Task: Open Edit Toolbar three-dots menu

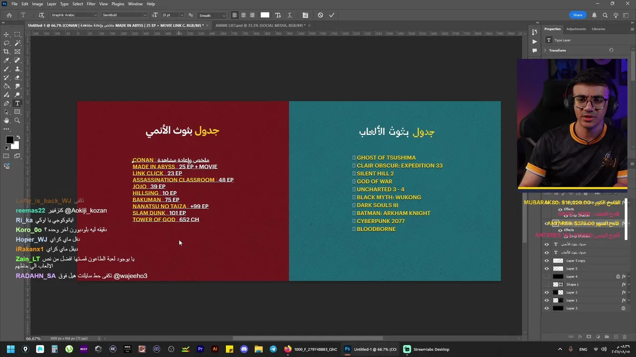Action: pyautogui.click(x=6, y=128)
